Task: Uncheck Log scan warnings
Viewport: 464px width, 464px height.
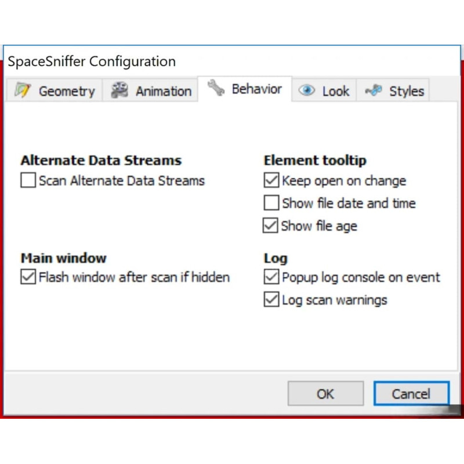Action: tap(271, 299)
